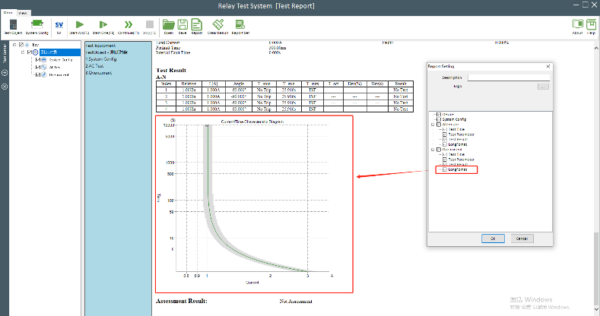
Task: Collapse the root node in test tree
Action: tap(14, 45)
